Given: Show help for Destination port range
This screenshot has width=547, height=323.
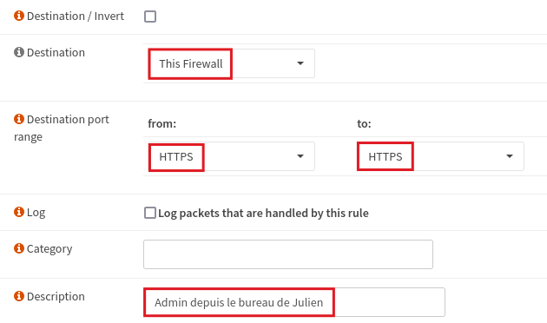Looking at the screenshot, I should pos(19,119).
